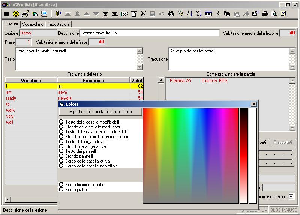Select 'Bordo delle caselle non attive'
The height and width of the screenshot is (215, 300).
click(61, 166)
